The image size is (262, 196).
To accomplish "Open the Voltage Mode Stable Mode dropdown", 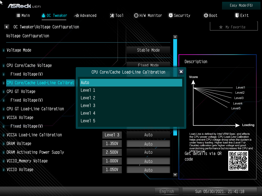I will tap(148, 50).
